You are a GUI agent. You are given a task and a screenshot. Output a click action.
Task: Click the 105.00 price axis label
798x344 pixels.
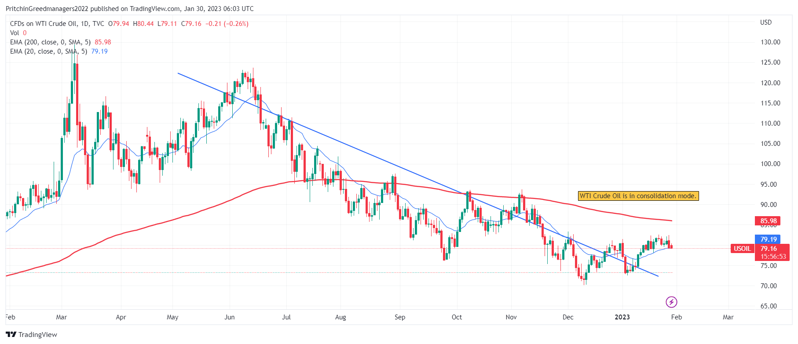point(770,144)
